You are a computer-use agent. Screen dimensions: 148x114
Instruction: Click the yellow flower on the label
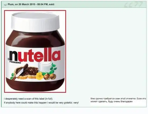pos(40,76)
